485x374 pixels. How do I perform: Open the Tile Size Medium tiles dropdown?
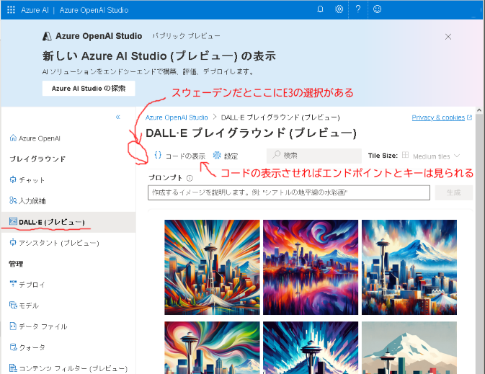(430, 156)
